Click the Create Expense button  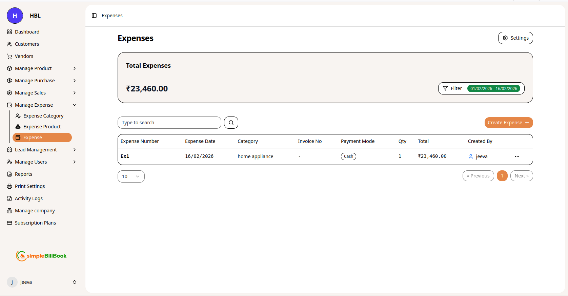click(508, 123)
